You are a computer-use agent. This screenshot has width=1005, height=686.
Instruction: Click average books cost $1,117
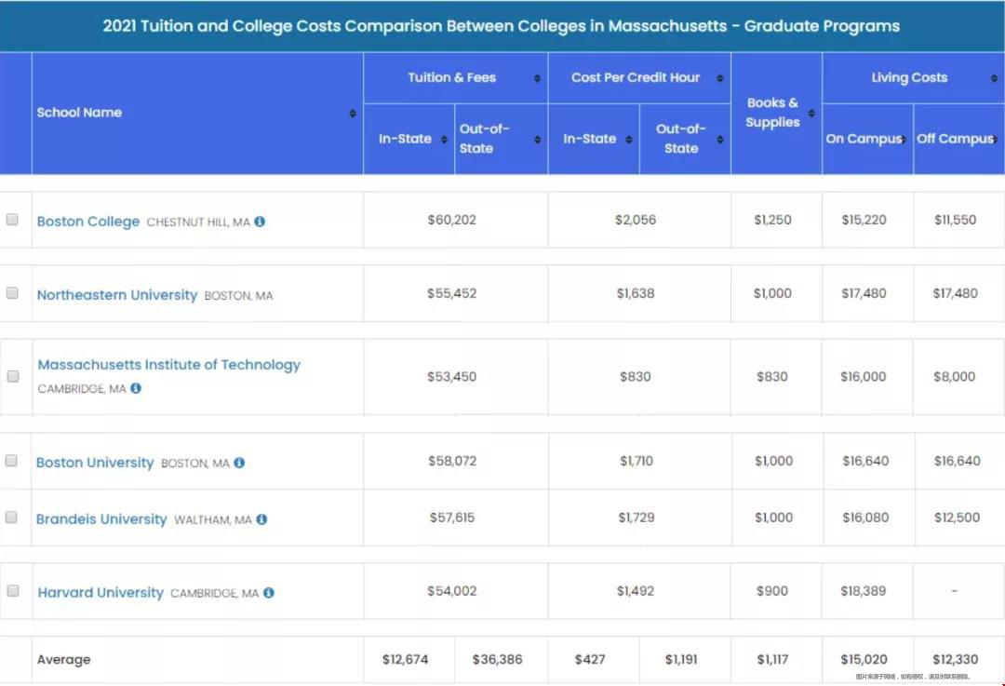(772, 660)
